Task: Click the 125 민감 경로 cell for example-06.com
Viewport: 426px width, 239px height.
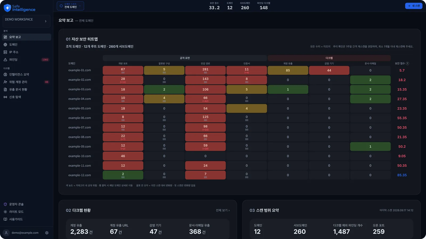Action: (205, 118)
